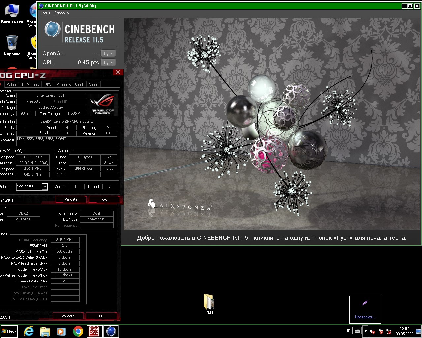Click the Action Center flag tray icon
Screen dimensions: 422x338
(x=380, y=331)
